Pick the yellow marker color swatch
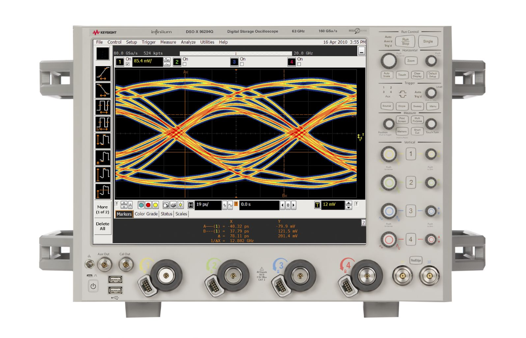Image resolution: width=526 pixels, height=338 pixels. (156, 205)
